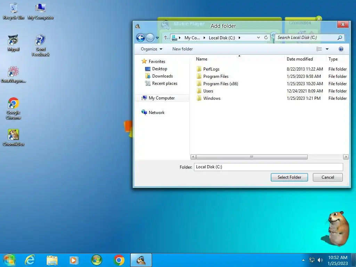
Task: Click the scrollbar right arrow
Action: (346, 157)
